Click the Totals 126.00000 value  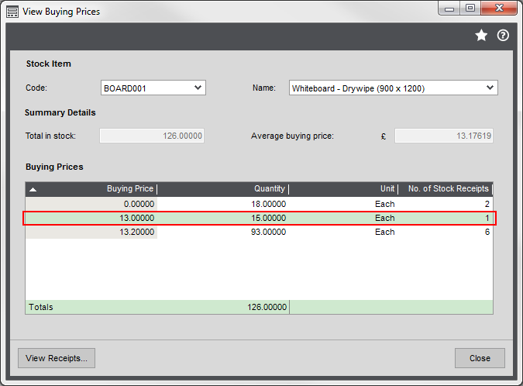tap(267, 307)
